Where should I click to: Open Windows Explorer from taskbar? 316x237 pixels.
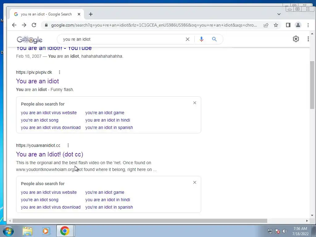(x=27, y=231)
